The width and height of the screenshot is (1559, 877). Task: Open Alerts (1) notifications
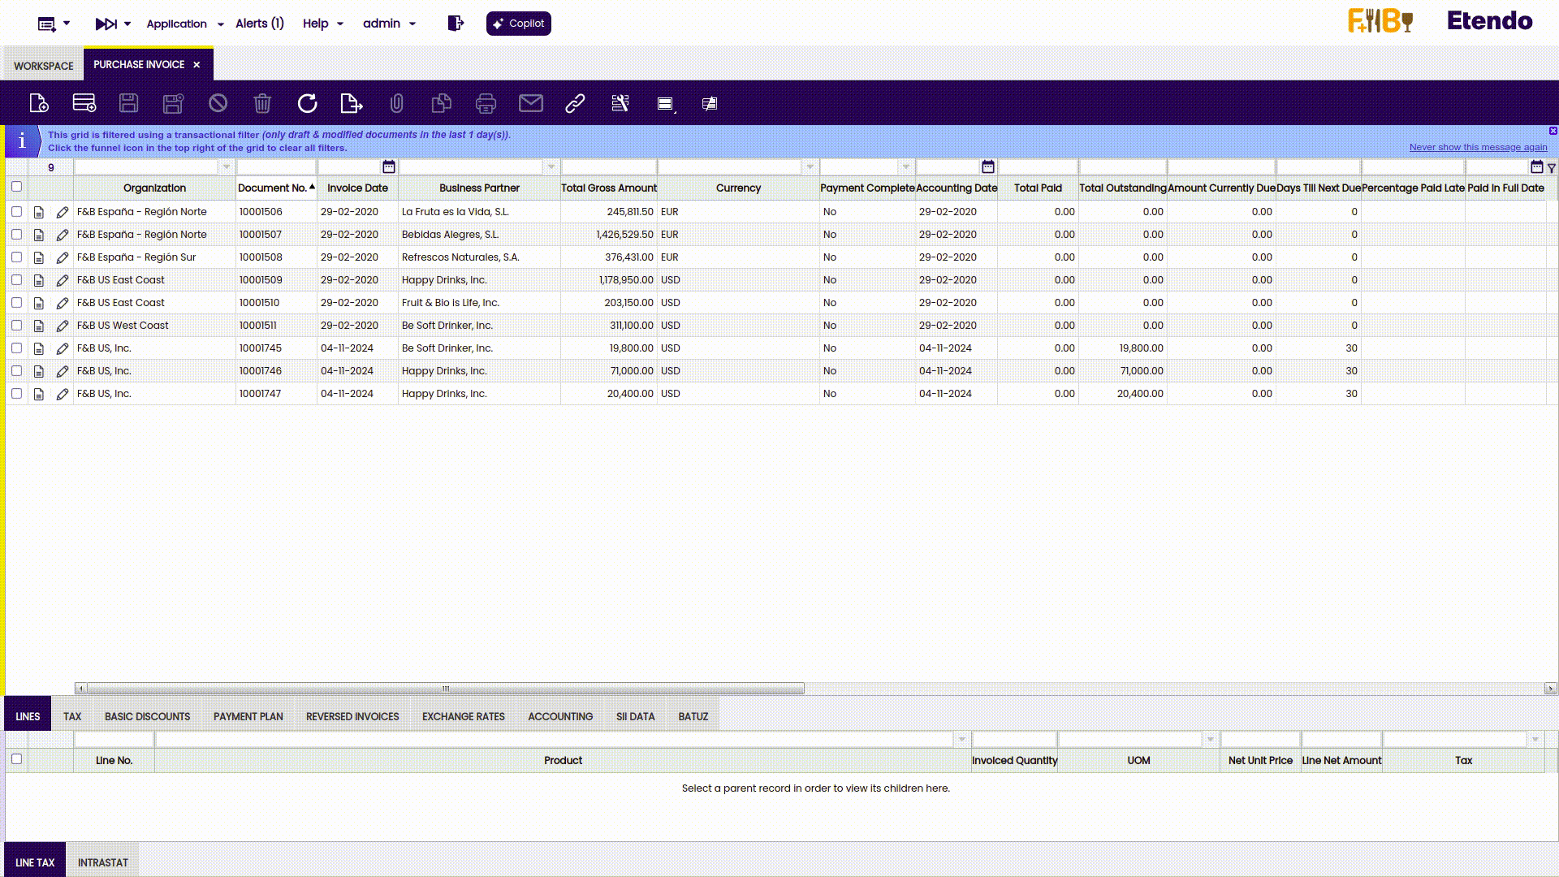260,24
